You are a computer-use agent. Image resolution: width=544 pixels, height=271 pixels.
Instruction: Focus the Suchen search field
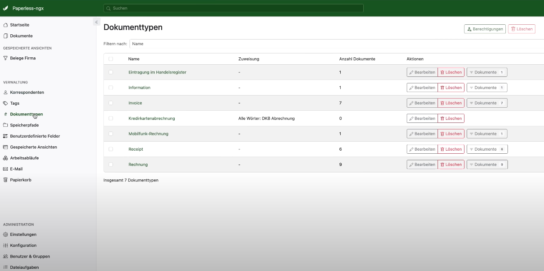point(233,8)
